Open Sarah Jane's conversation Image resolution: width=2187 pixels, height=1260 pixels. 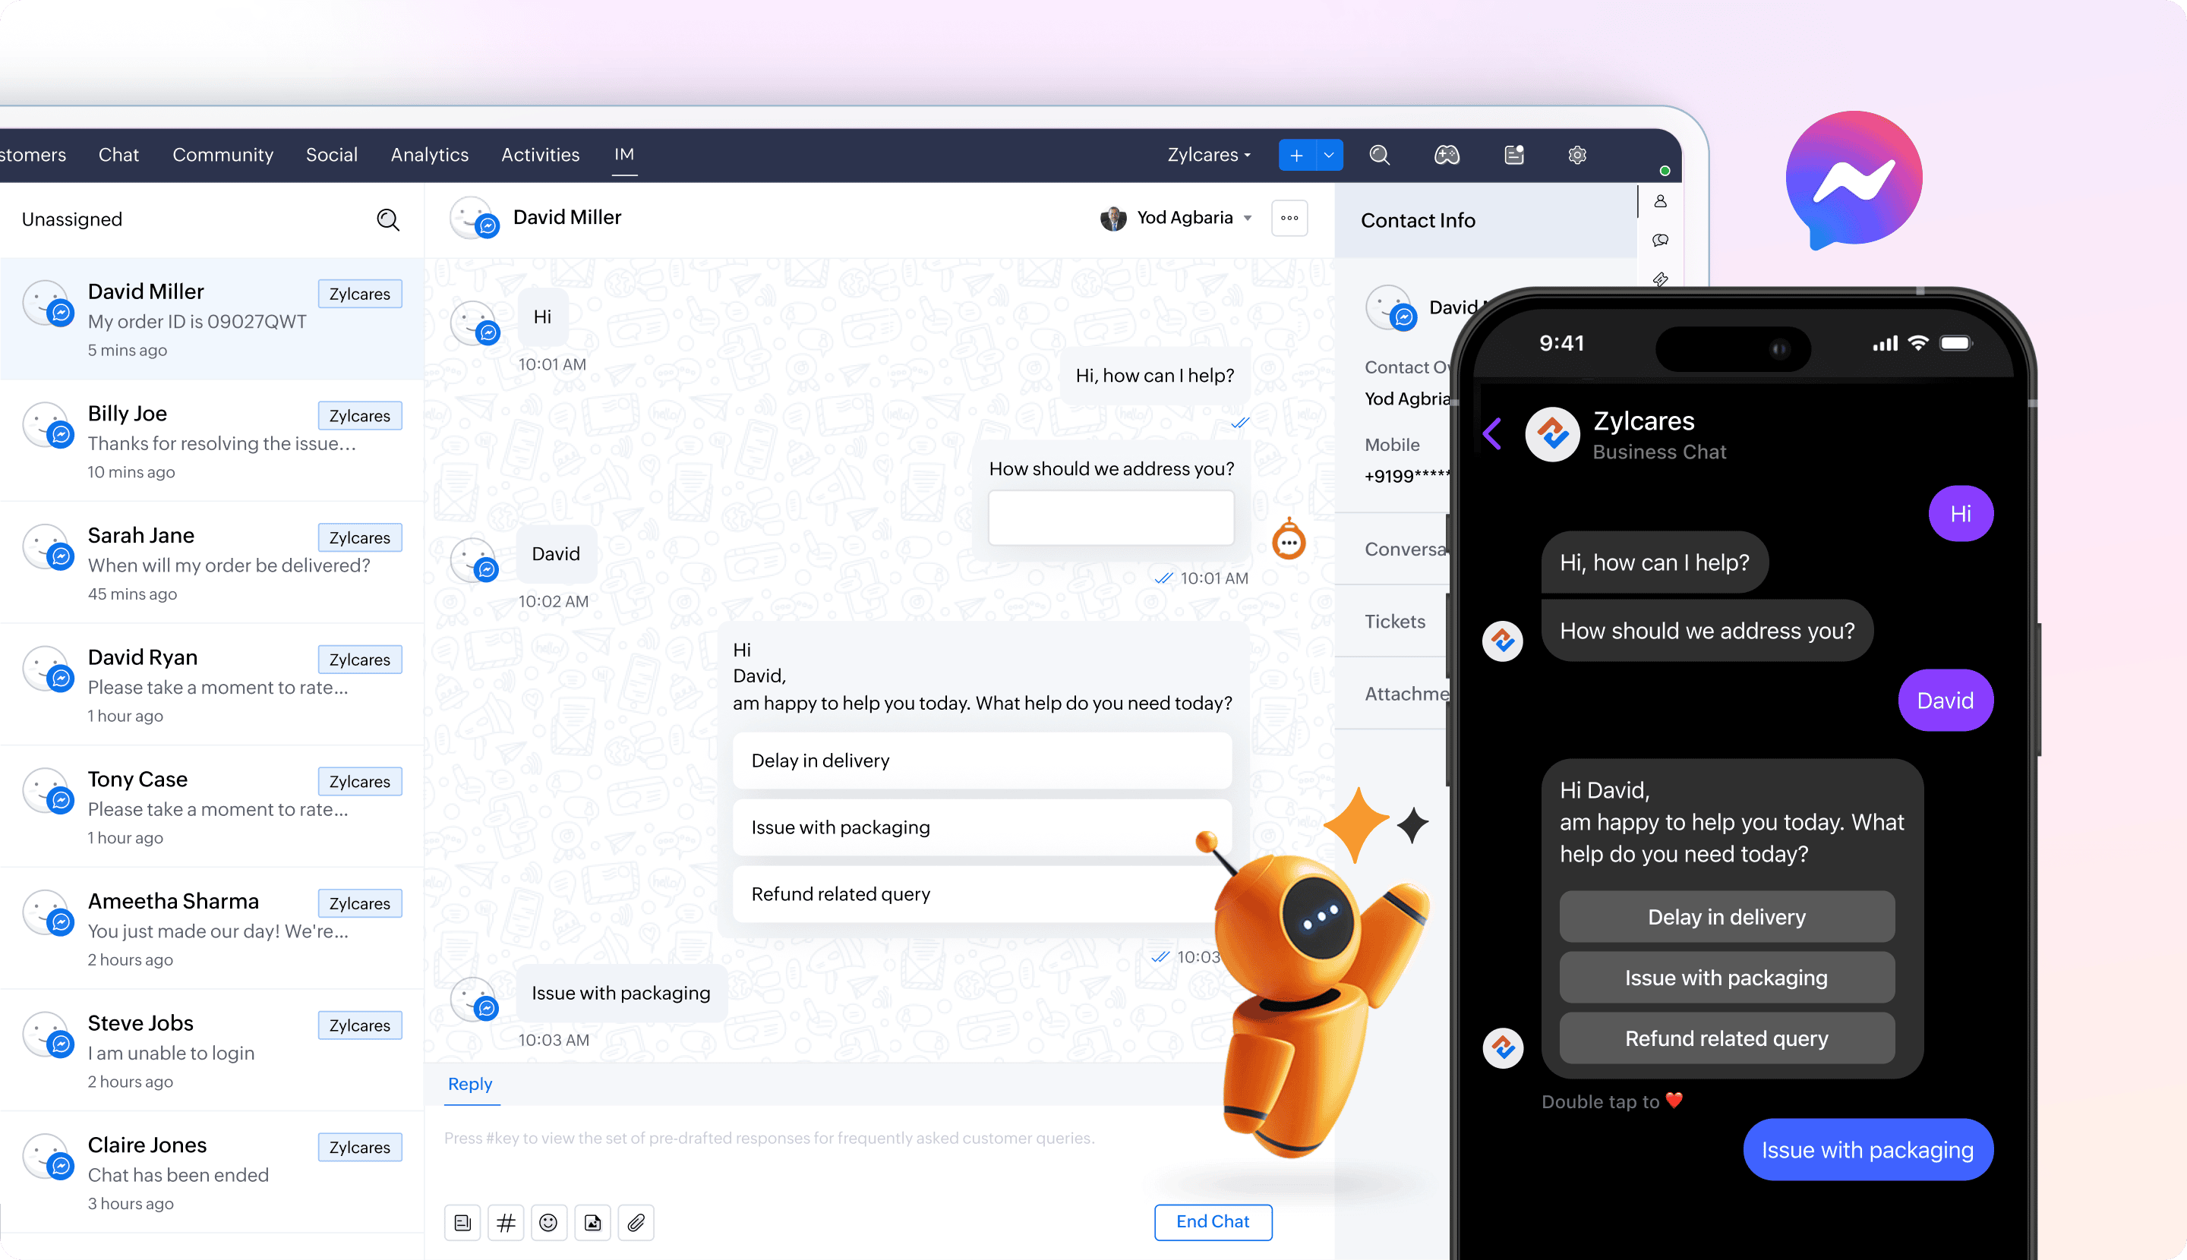pos(212,562)
